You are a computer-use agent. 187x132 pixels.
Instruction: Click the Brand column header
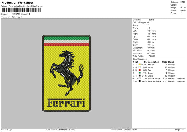click(171, 62)
